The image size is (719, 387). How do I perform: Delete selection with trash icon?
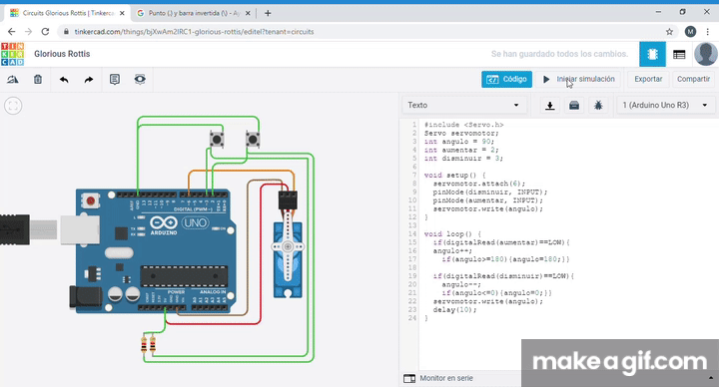(x=38, y=79)
